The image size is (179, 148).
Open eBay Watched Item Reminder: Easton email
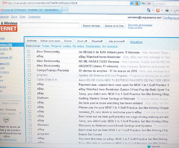click(x=124, y=89)
